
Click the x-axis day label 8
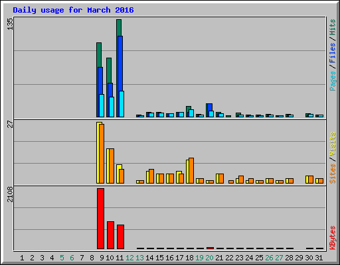(92, 258)
